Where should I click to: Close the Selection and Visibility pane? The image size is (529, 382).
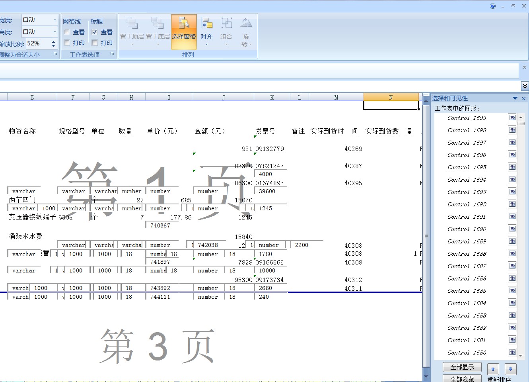point(524,98)
